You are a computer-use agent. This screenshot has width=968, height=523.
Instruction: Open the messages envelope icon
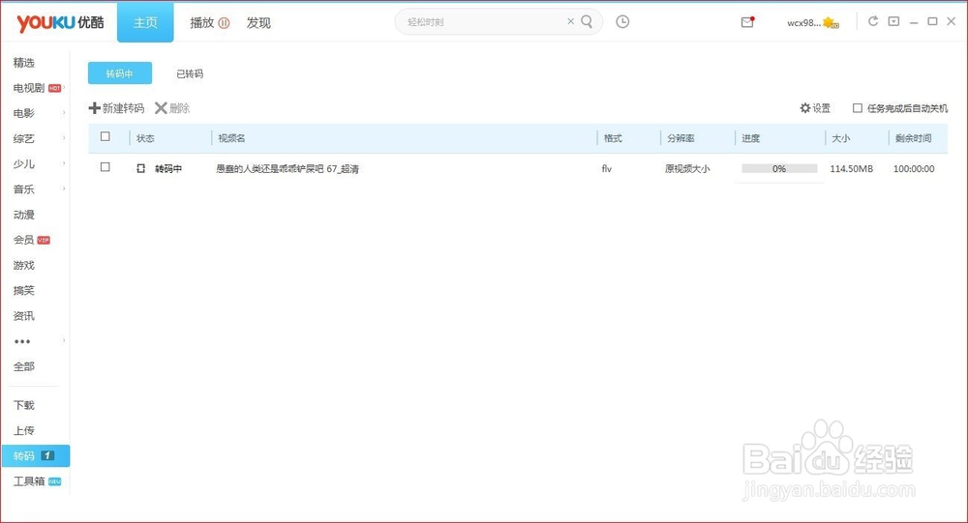(x=747, y=22)
